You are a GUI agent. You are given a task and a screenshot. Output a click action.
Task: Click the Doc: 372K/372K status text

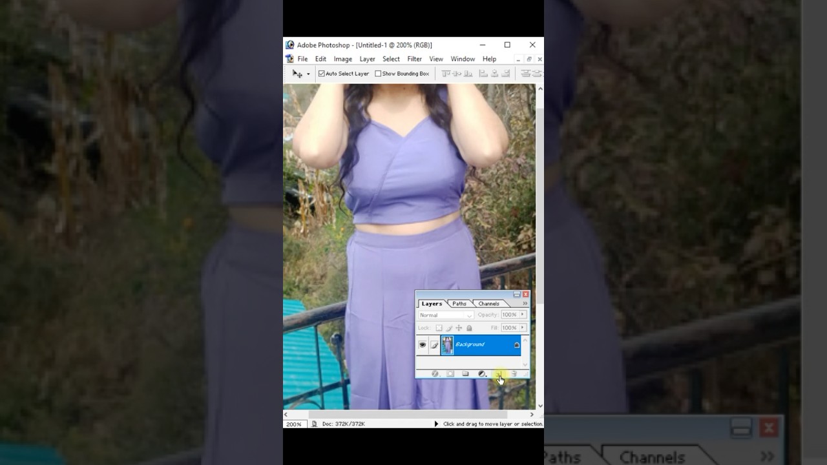point(343,424)
